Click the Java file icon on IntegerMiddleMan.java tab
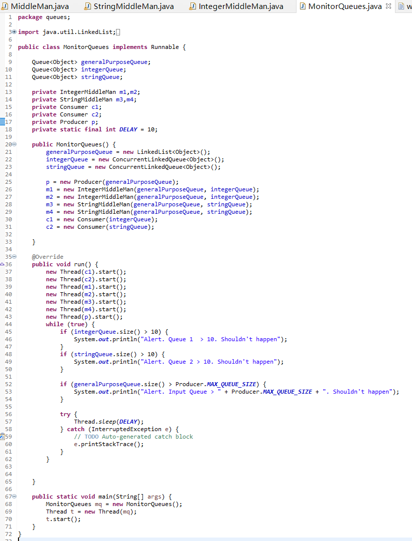Viewport: 412px width, 541px height. (193, 6)
